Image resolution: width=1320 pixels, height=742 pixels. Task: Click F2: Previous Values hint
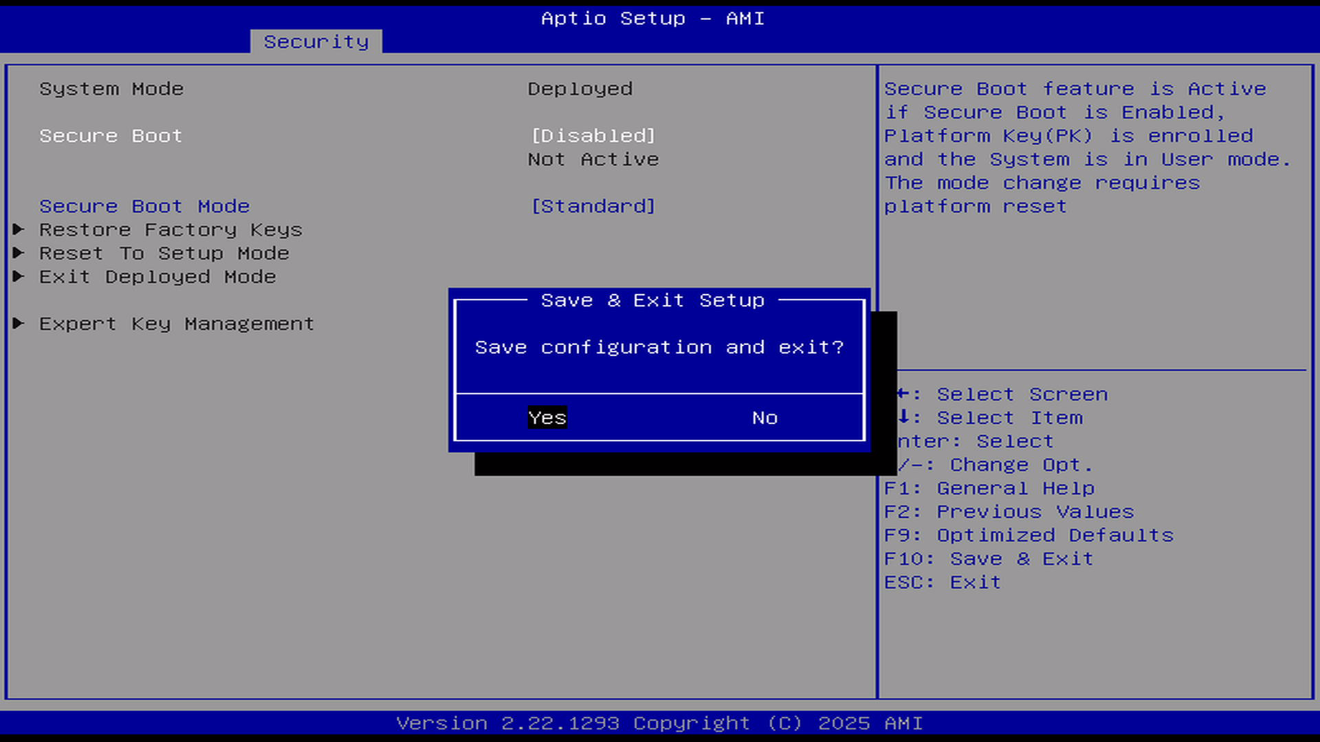coord(1009,512)
